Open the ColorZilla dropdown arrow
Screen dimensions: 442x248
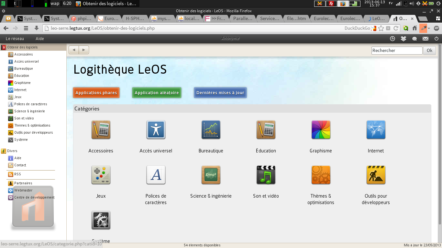[429, 28]
